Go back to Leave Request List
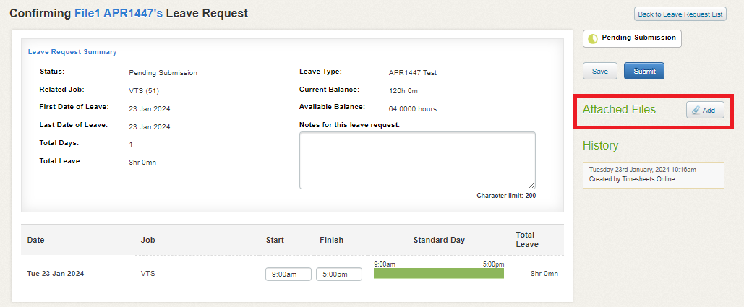Screen dimensions: 744x307 [680, 14]
